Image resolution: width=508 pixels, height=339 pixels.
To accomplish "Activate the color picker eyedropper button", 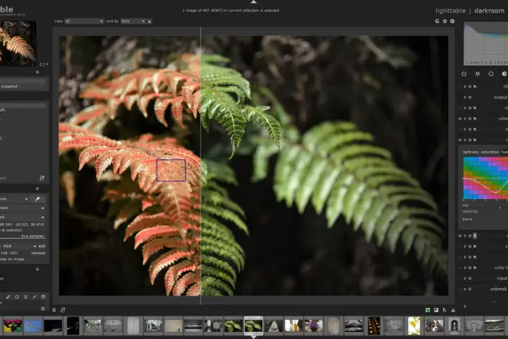I will pos(37,199).
